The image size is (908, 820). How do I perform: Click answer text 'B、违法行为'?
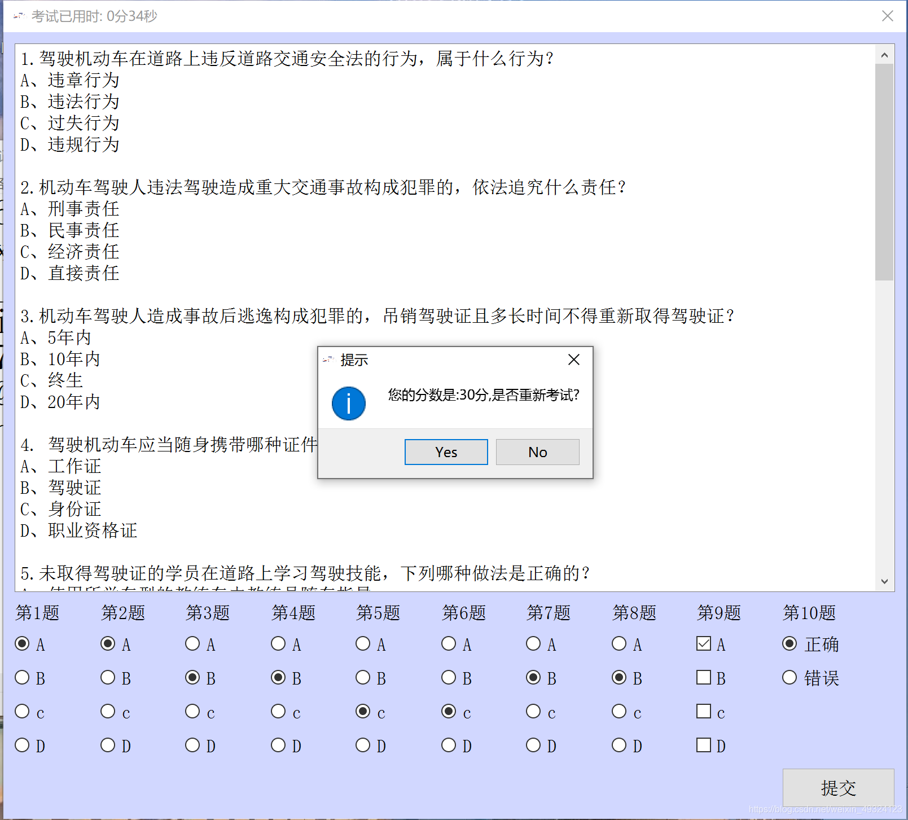pyautogui.click(x=70, y=102)
